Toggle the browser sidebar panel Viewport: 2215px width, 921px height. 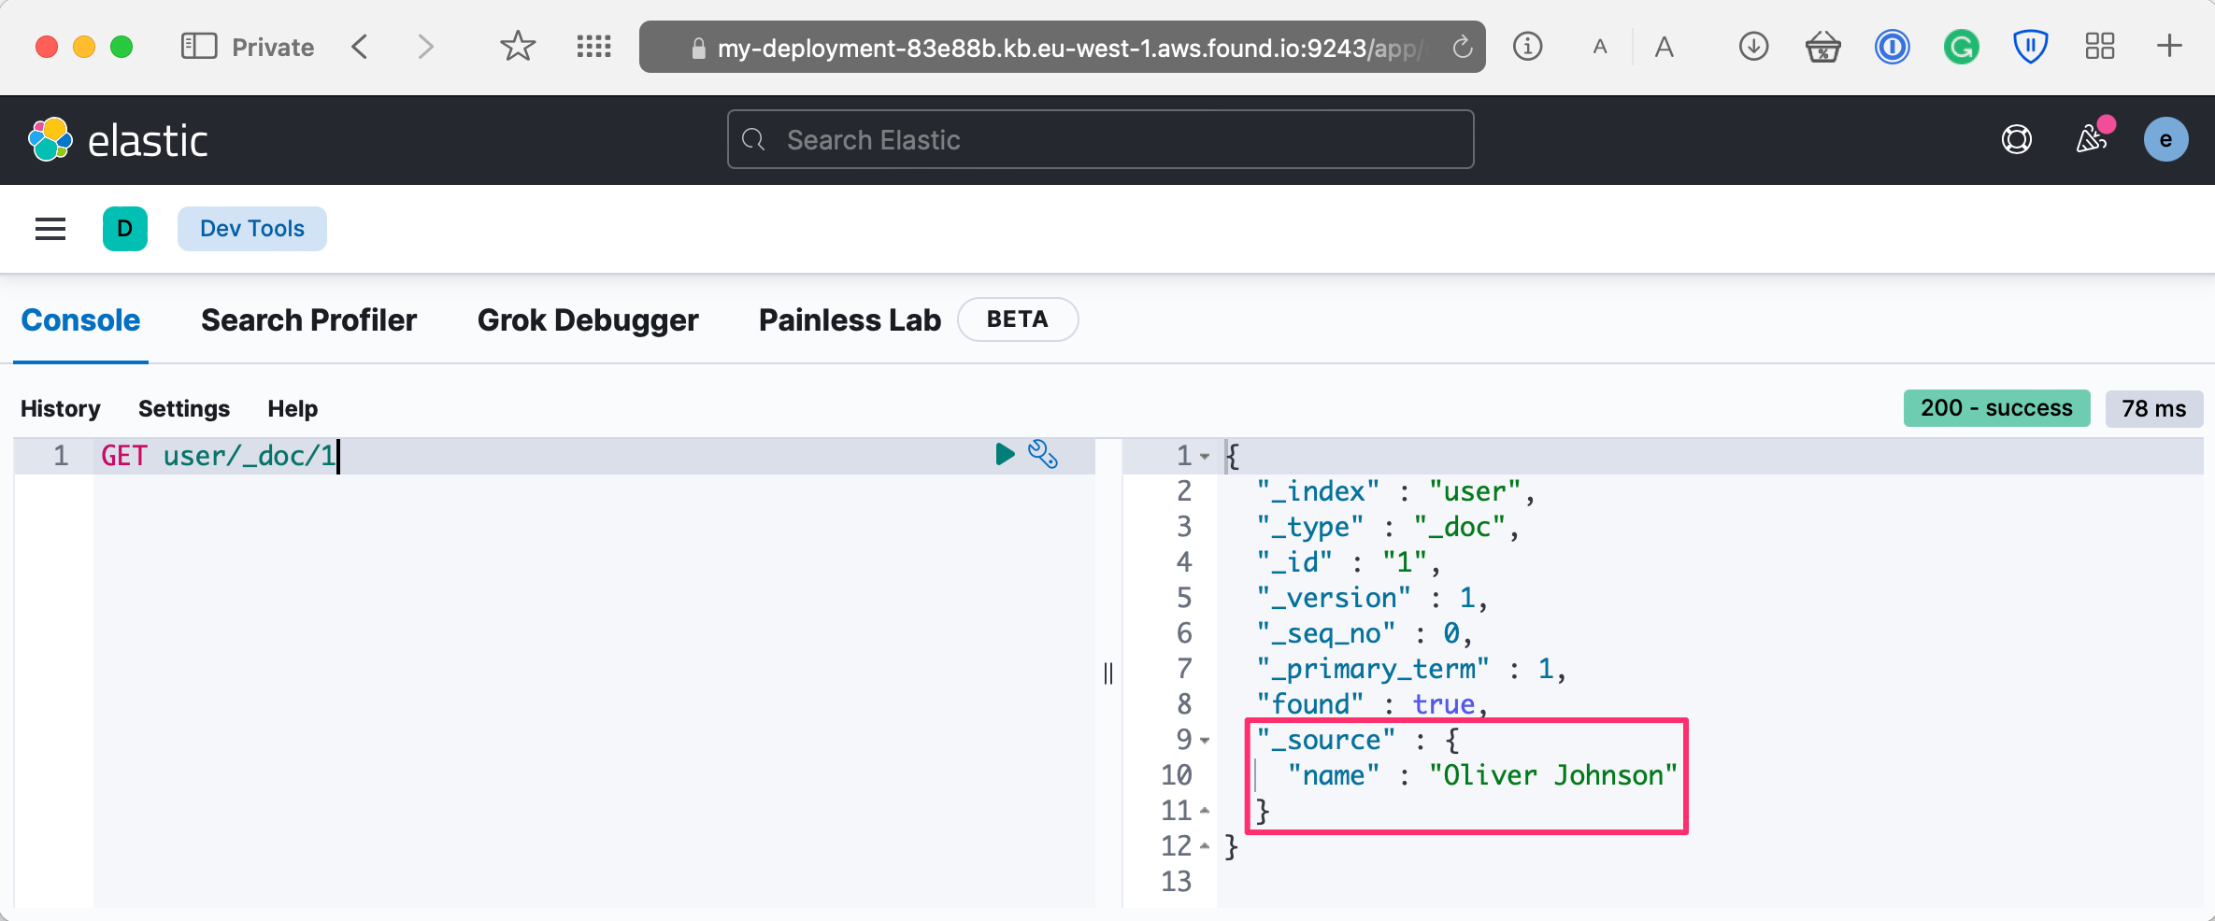point(198,47)
